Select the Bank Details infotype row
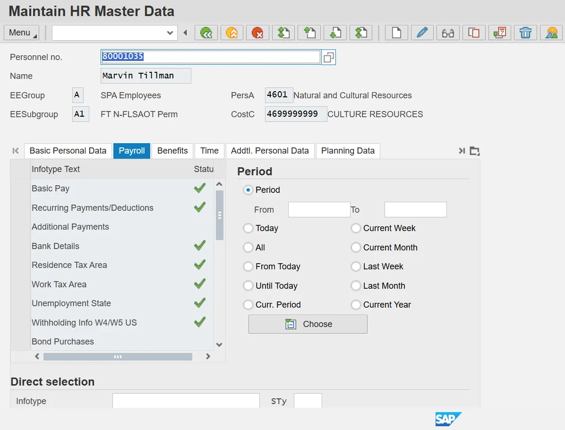The height and width of the screenshot is (430, 565). (56, 246)
